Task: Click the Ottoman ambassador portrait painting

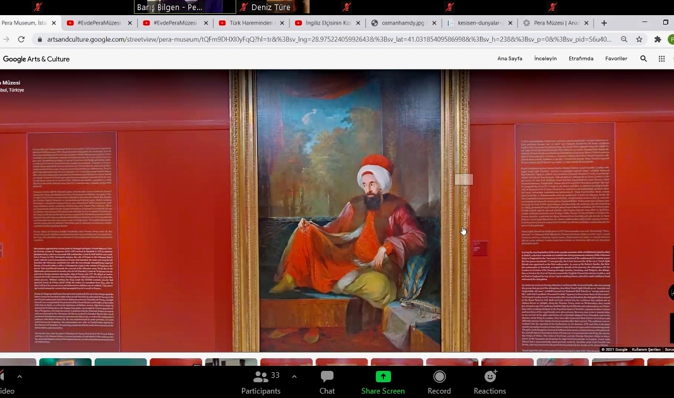Action: coord(349,211)
